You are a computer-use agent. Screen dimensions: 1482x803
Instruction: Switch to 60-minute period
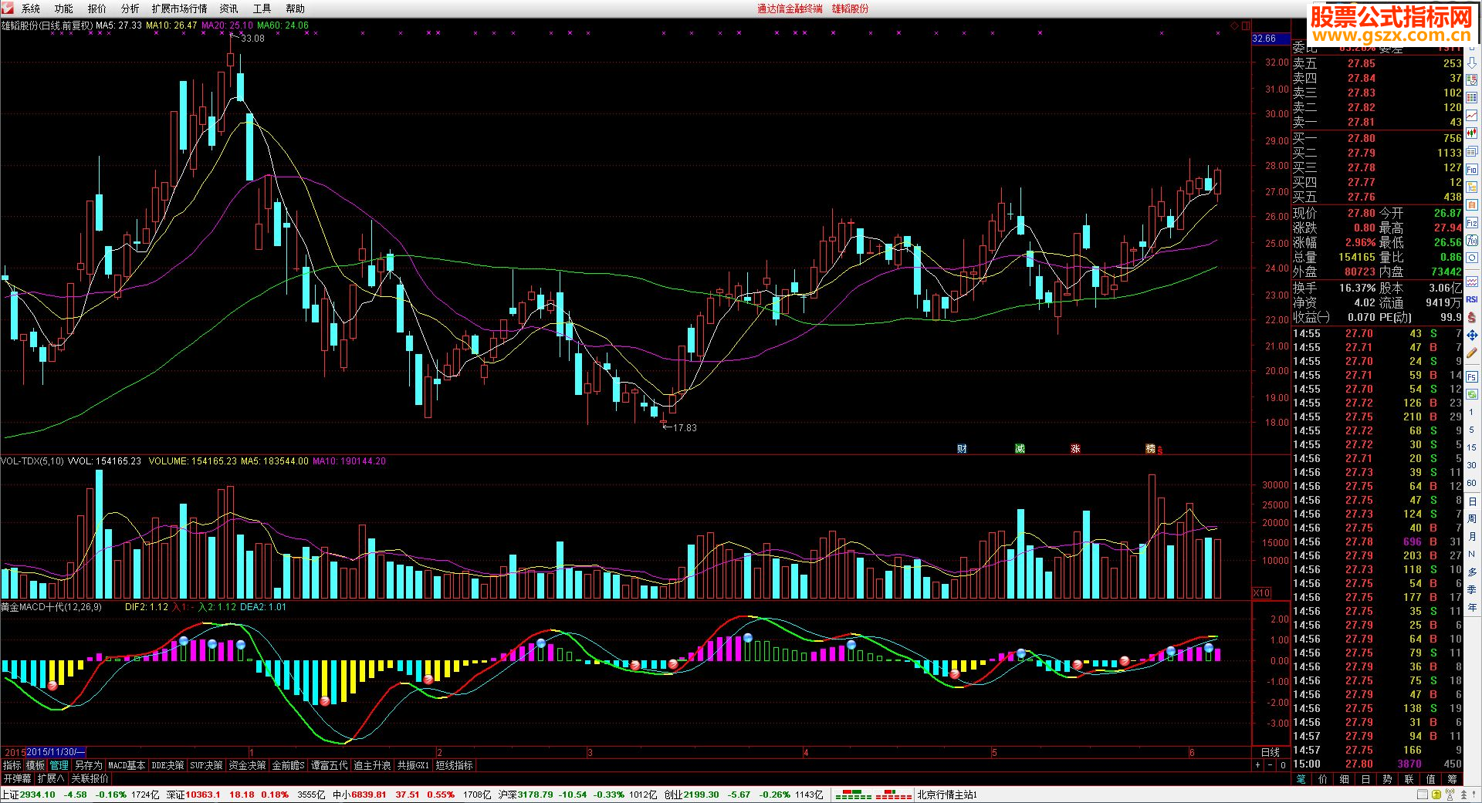point(1472,483)
